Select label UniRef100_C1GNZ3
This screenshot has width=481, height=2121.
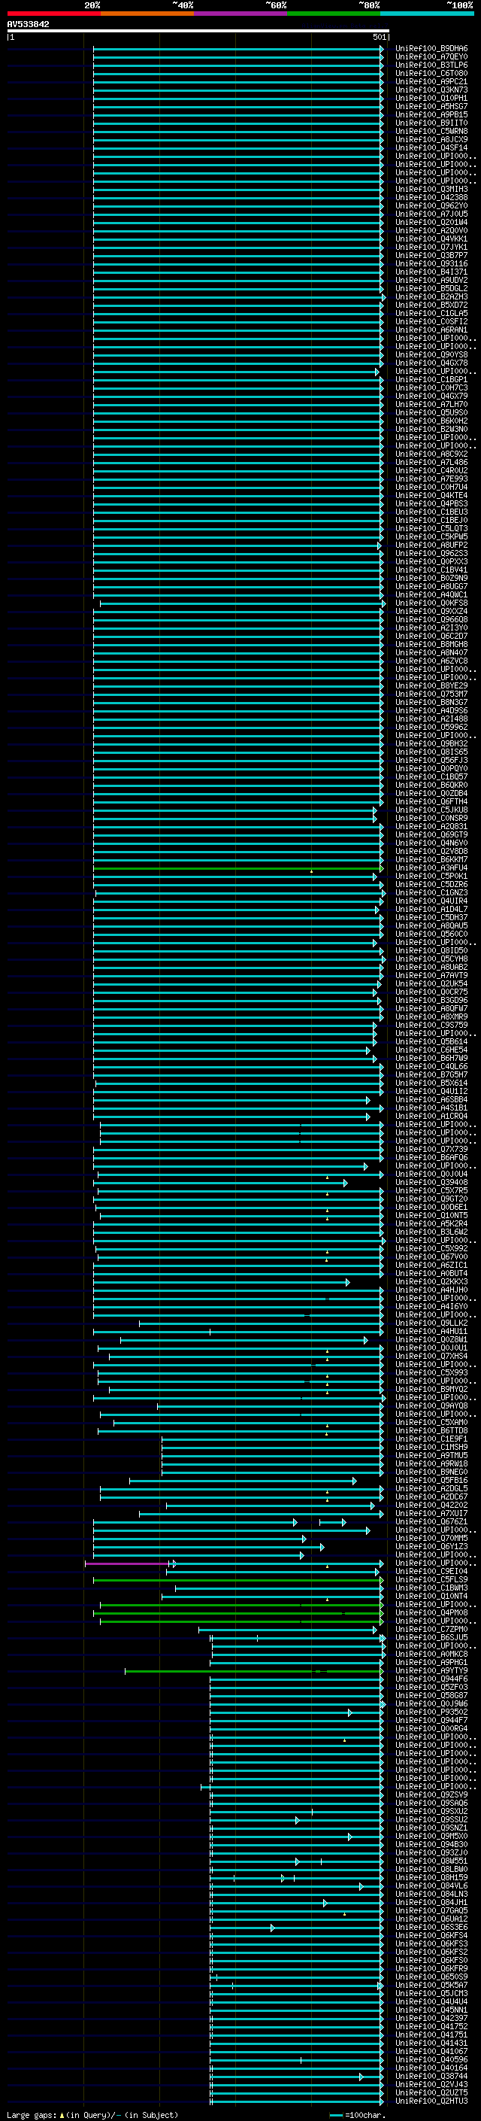pyautogui.click(x=431, y=892)
